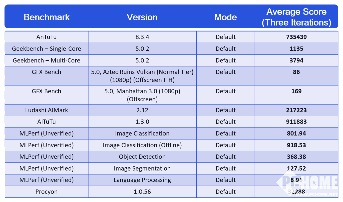Click the Geekbench – Multi-Core cell
The height and width of the screenshot is (202, 343).
(x=47, y=60)
